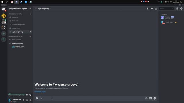The height and width of the screenshot is (103, 184).
Task: Open Yandex browser from taskbar
Action: [x=12, y=2]
